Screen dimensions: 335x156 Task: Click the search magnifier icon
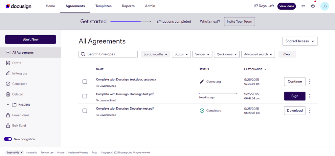pos(83,54)
